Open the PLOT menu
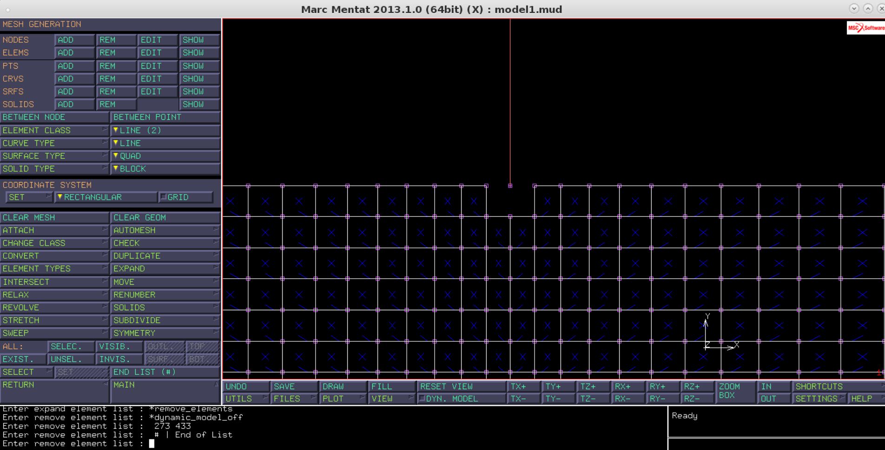 [343, 398]
